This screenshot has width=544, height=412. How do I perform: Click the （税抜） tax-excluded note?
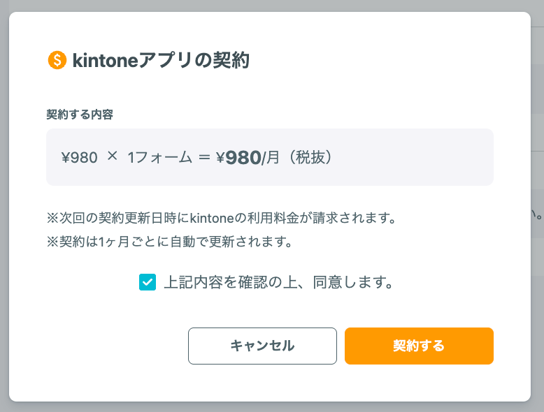click(x=310, y=157)
